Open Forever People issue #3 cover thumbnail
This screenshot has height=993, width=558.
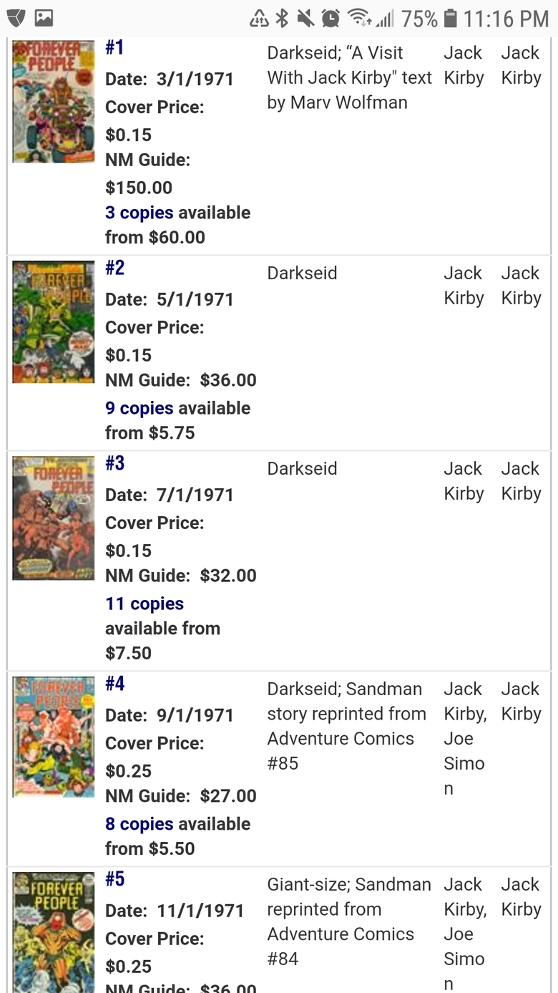pos(54,518)
